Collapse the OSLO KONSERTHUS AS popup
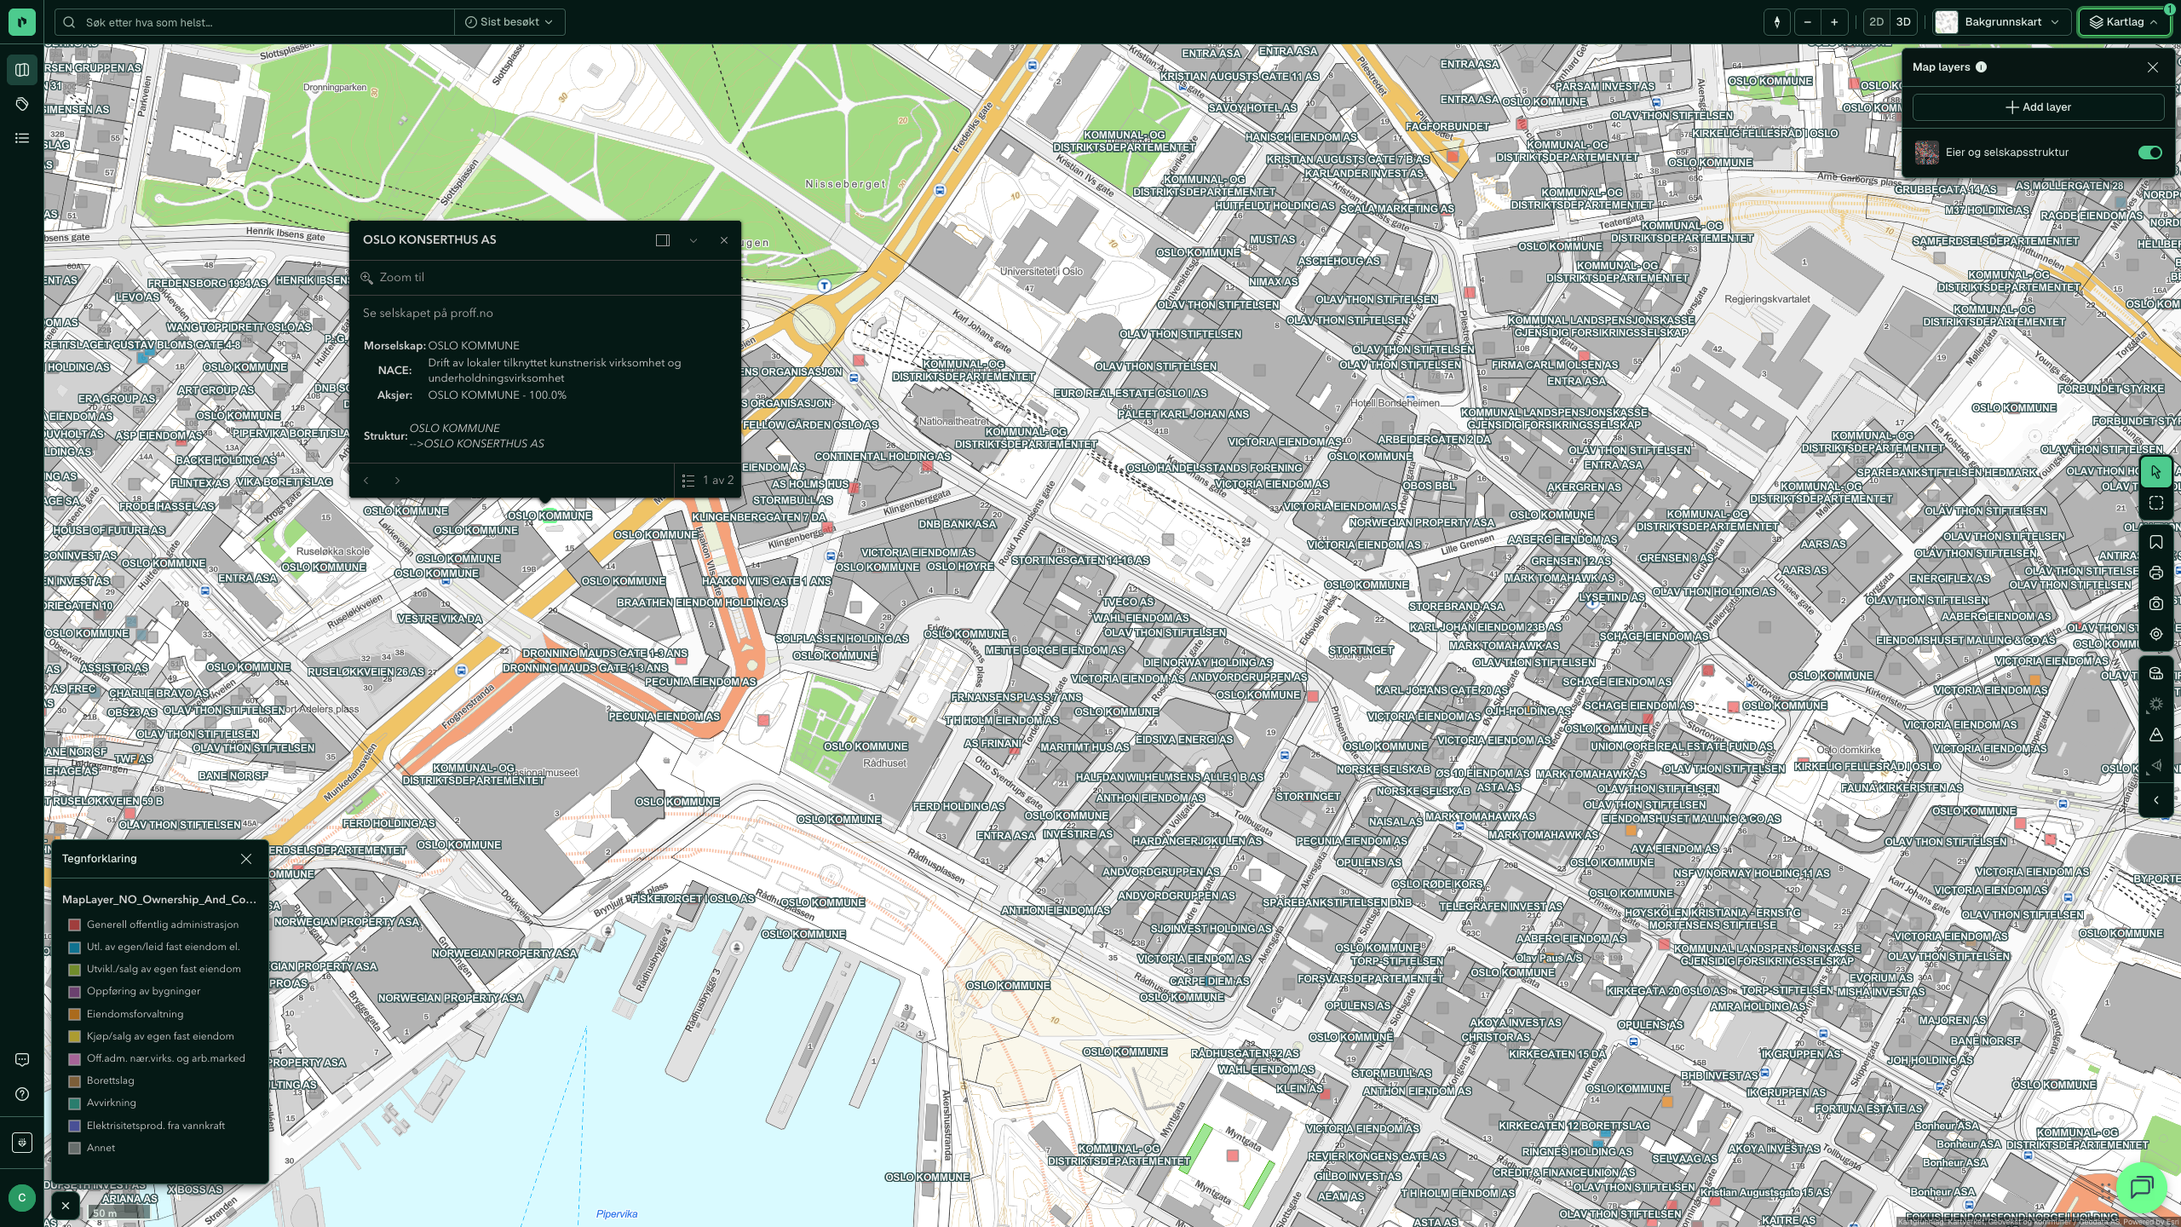 [x=693, y=240]
